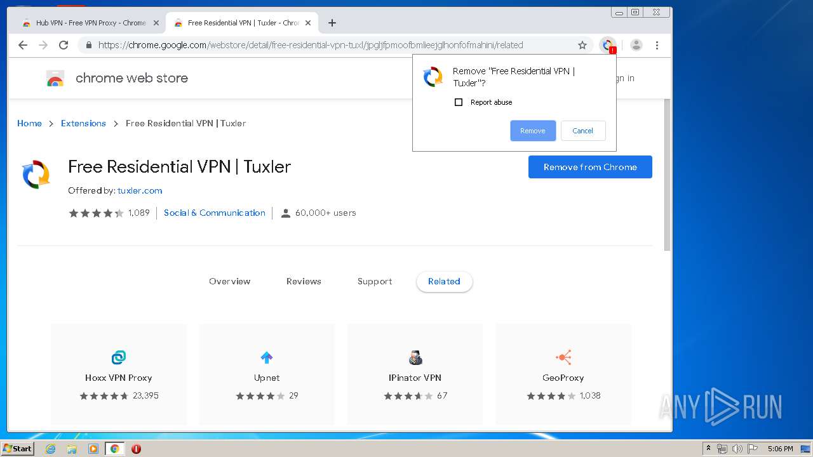
Task: Open Windows Explorer from the taskbar
Action: point(72,449)
